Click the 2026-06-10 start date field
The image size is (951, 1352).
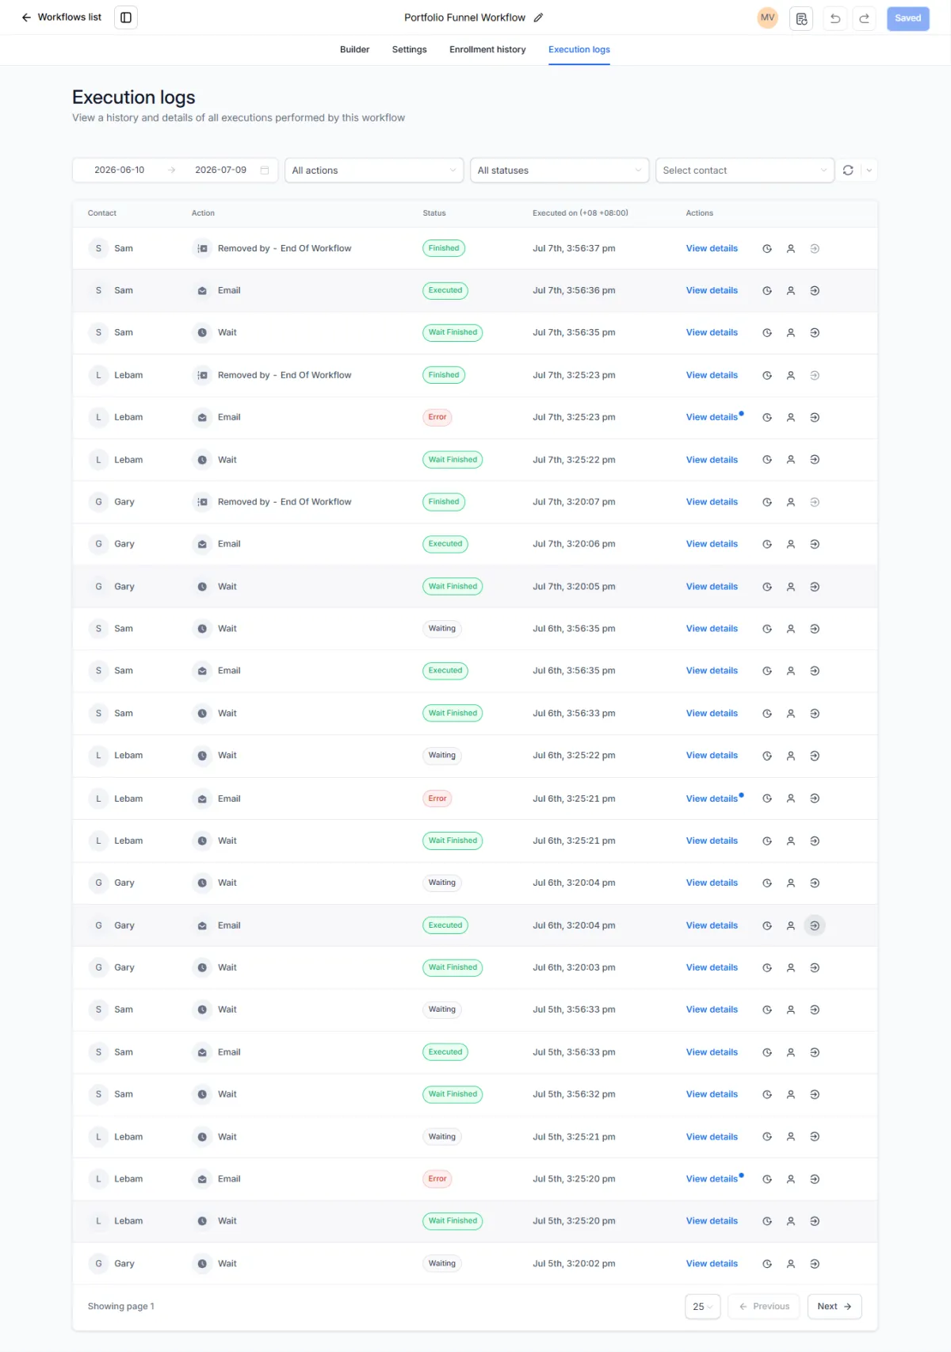click(120, 170)
